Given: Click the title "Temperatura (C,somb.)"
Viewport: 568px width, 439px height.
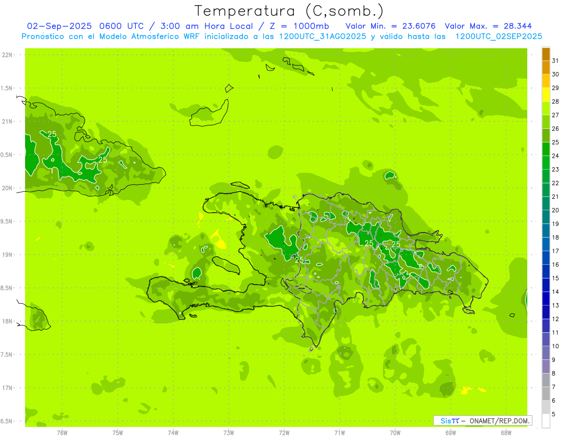Looking at the screenshot, I should (x=289, y=11).
